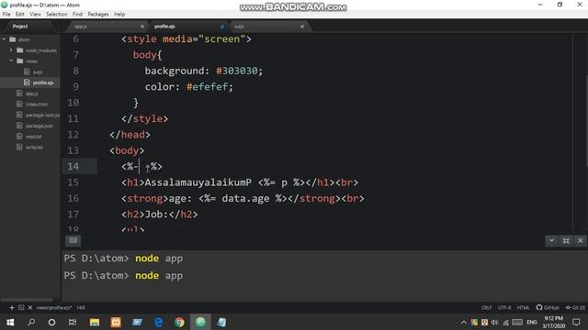Viewport: 588px width, 330px height.
Task: Click the Job: heading on line 17
Action: [157, 214]
